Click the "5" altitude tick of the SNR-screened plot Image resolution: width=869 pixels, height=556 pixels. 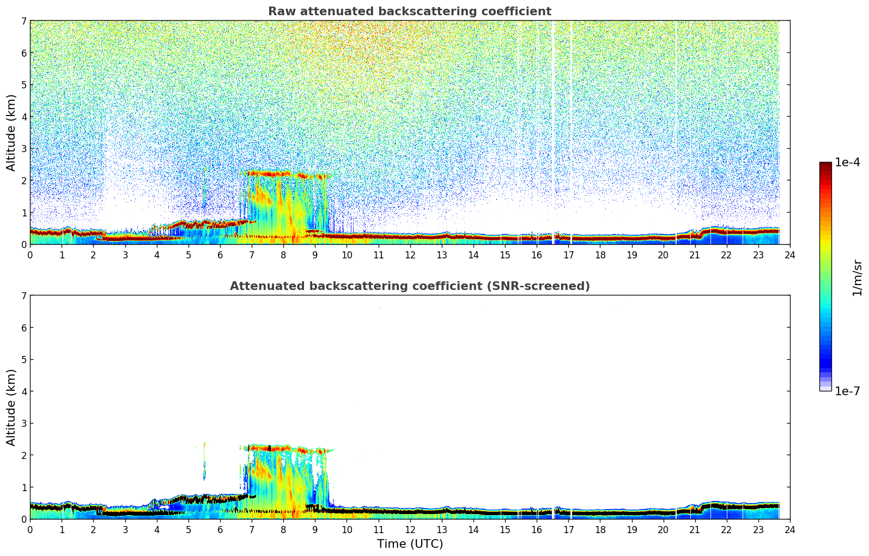pyautogui.click(x=24, y=359)
